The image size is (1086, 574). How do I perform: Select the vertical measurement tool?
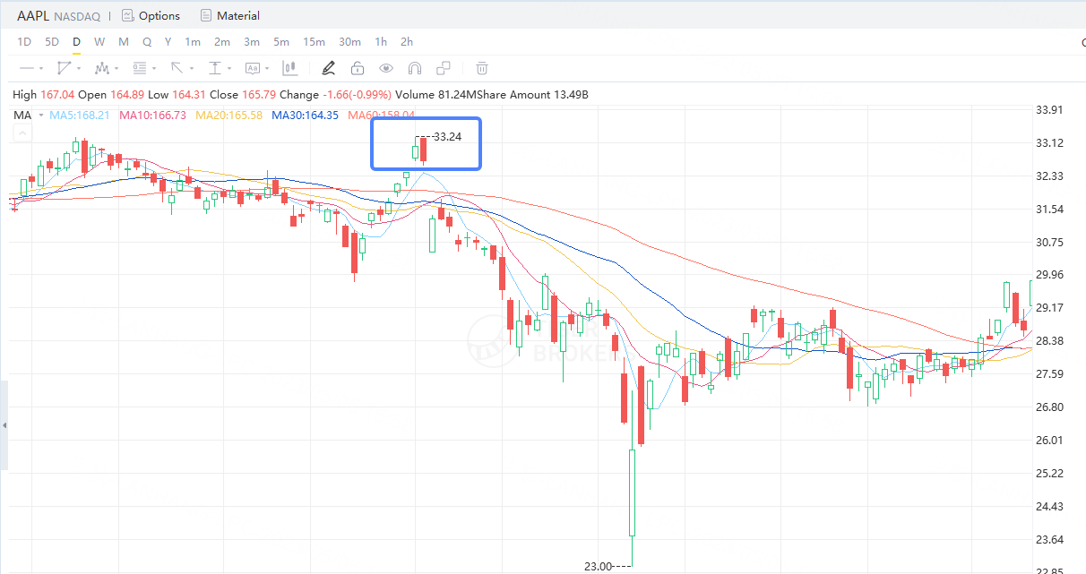215,68
